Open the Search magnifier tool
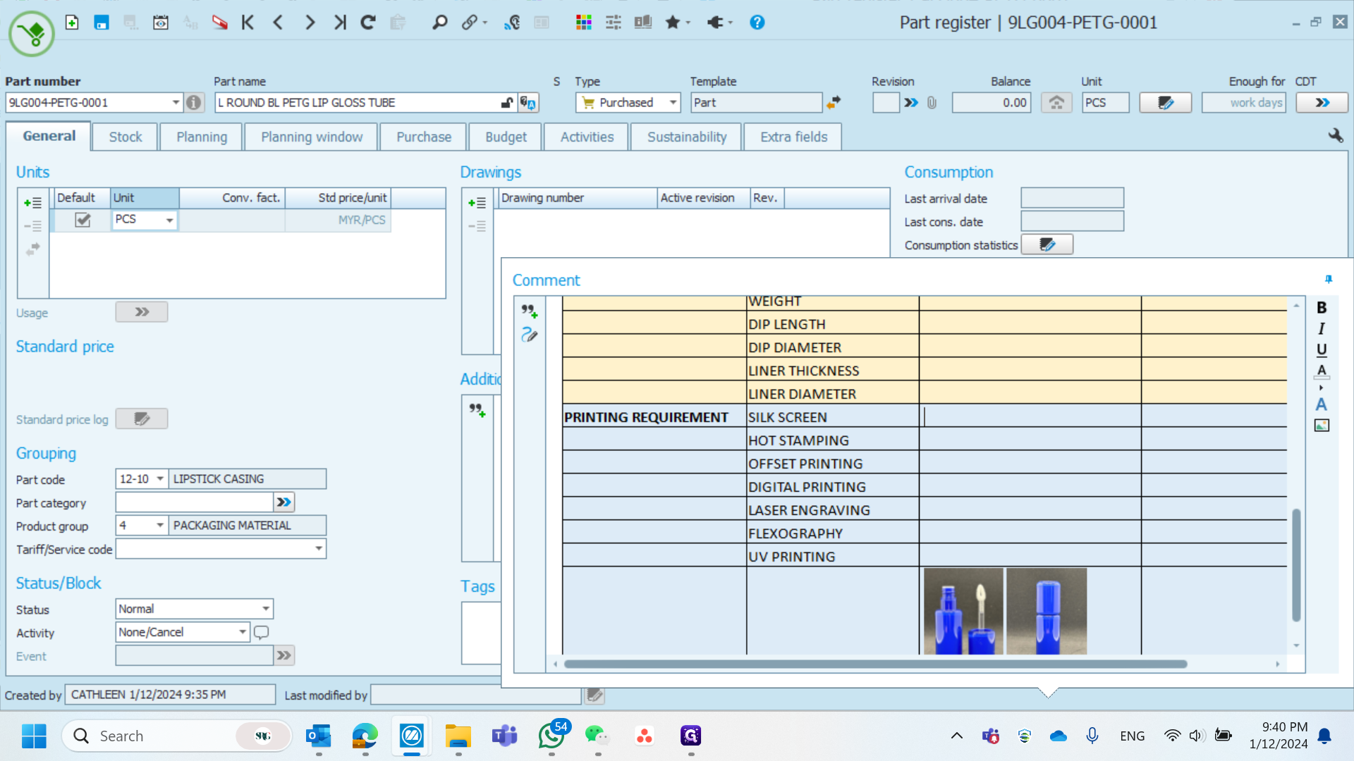The height and width of the screenshot is (761, 1354). [439, 23]
